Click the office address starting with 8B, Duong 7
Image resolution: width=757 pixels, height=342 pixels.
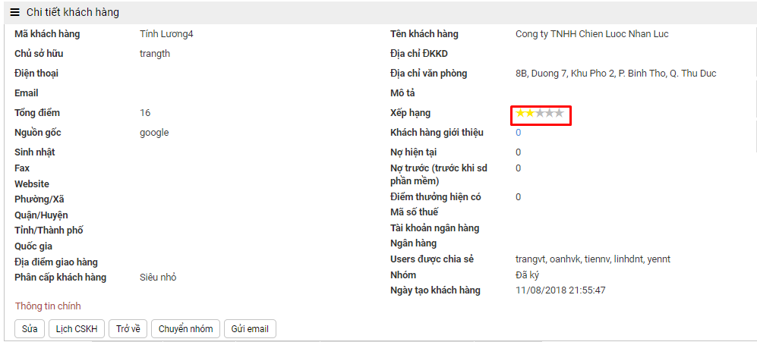(x=615, y=74)
